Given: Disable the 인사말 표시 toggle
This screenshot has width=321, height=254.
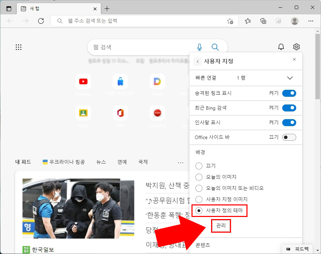Looking at the screenshot, I should coord(290,123).
